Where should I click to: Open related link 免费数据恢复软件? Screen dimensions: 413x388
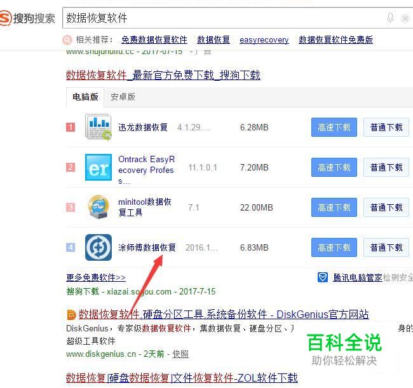click(x=154, y=40)
